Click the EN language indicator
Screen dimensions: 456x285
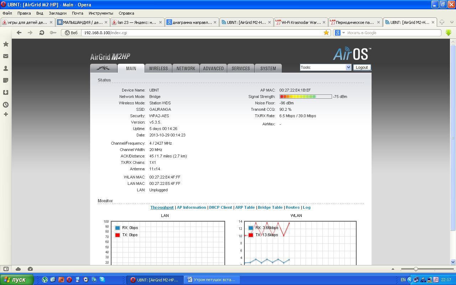[x=403, y=280]
